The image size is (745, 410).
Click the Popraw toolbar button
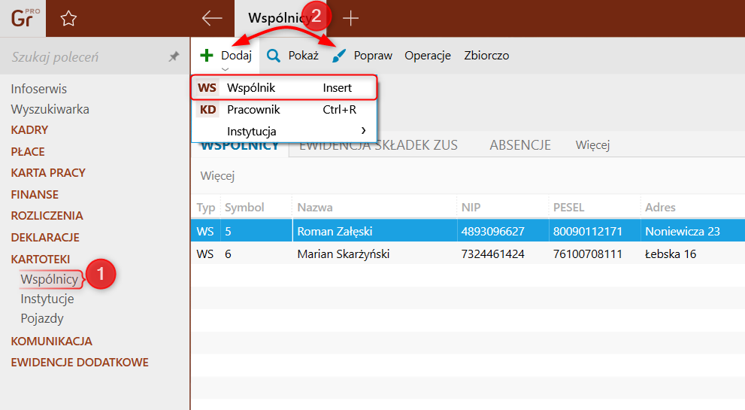[362, 56]
